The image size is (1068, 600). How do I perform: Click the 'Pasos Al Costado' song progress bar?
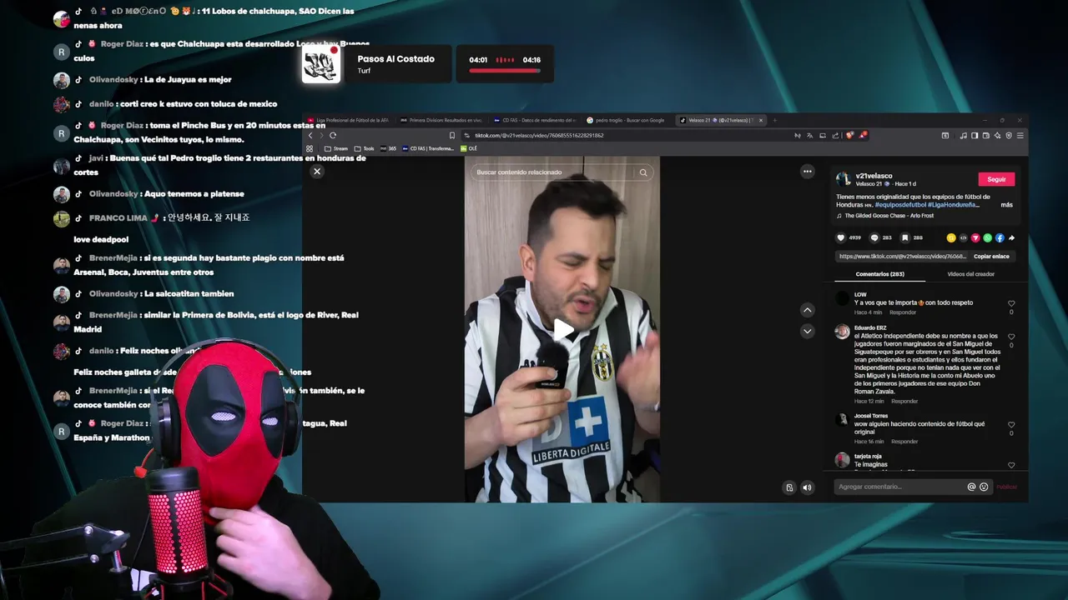click(x=505, y=71)
